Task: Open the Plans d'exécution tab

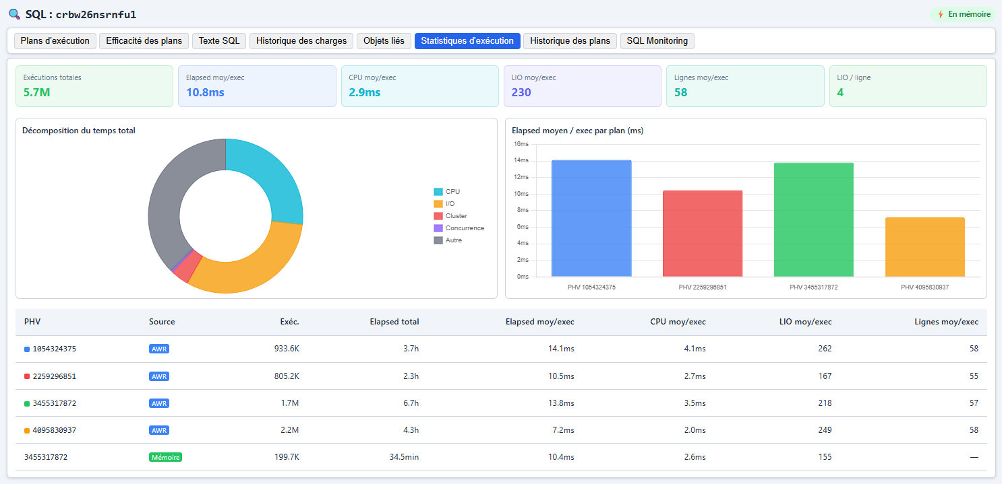Action: tap(55, 41)
